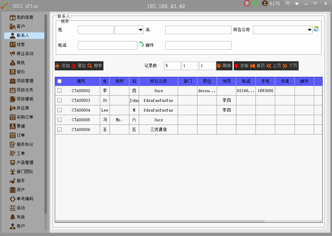Click the green refresh icon beside 所在公司
Screen dimensions: 332x236
point(316,29)
